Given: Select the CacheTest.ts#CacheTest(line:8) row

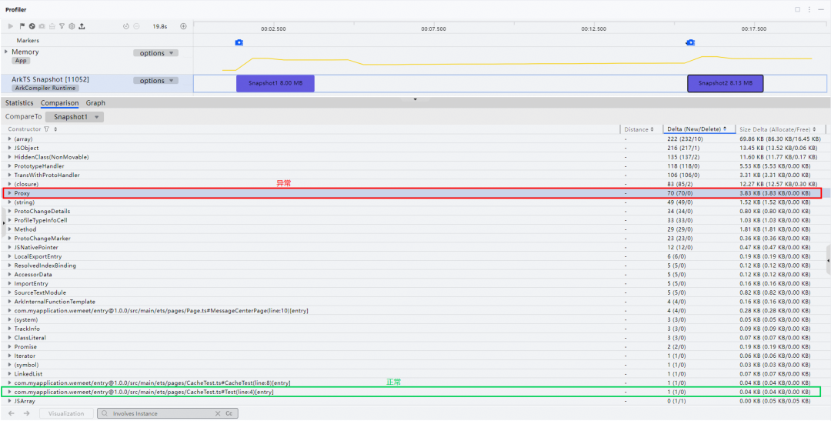Looking at the screenshot, I should (415, 383).
